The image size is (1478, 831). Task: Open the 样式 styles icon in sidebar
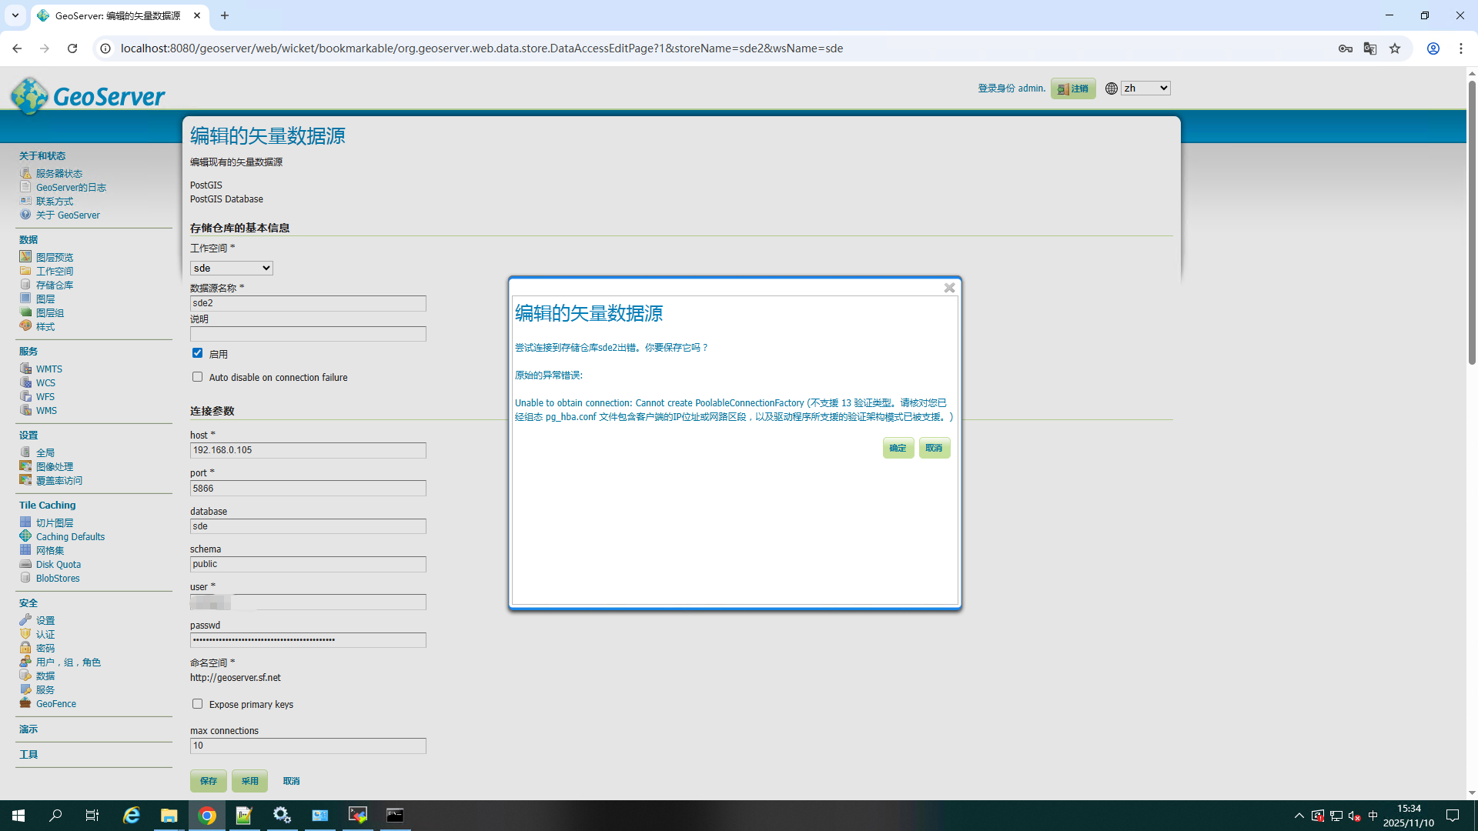(x=25, y=326)
